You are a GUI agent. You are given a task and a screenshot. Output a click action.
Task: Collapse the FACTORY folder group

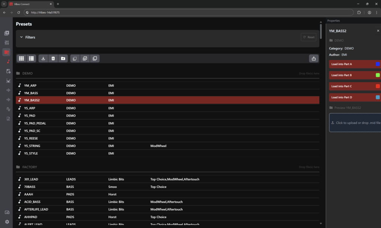coord(18,167)
